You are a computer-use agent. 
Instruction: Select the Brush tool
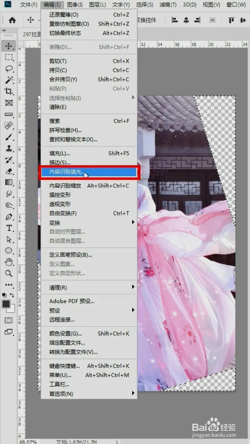9,137
